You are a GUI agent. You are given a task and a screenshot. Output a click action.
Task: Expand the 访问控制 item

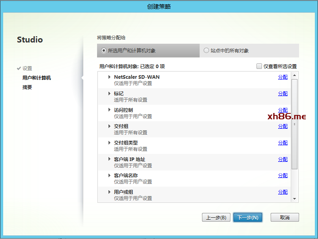tap(110, 110)
